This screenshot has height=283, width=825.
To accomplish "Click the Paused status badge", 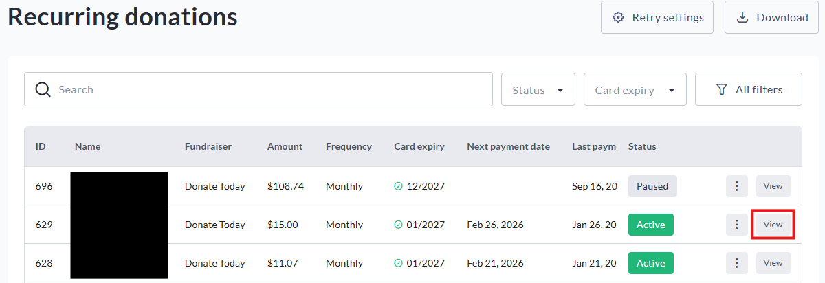I will [652, 186].
